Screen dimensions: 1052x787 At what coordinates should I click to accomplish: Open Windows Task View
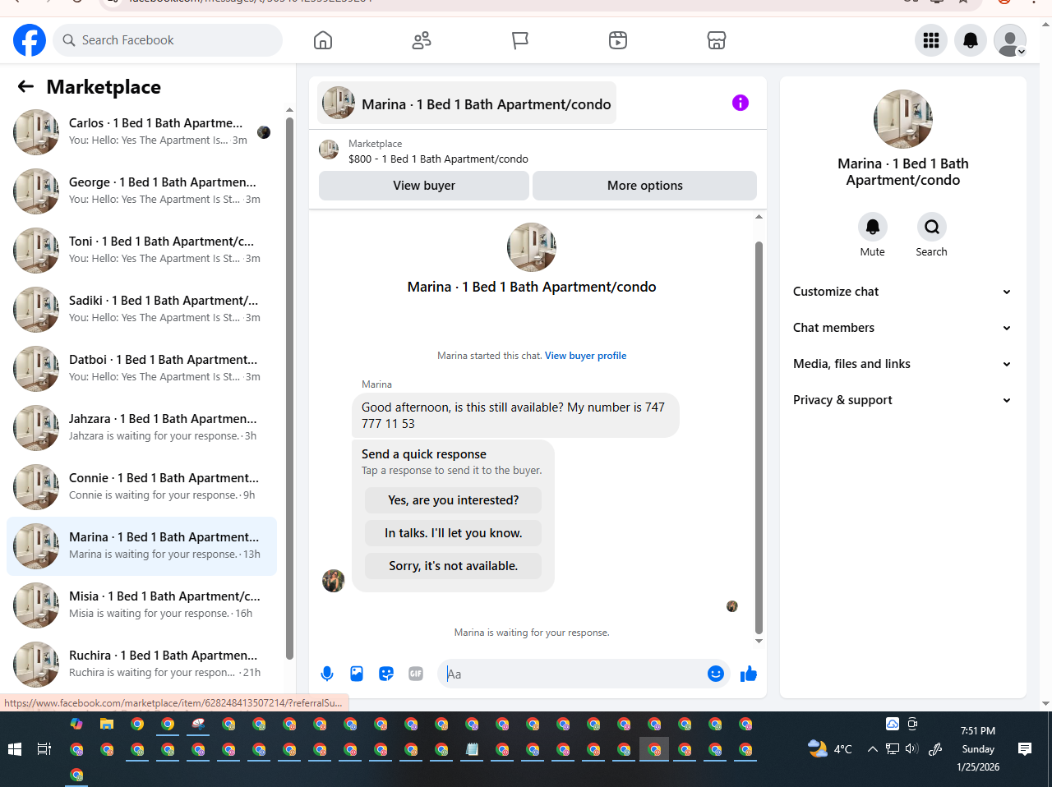point(44,749)
